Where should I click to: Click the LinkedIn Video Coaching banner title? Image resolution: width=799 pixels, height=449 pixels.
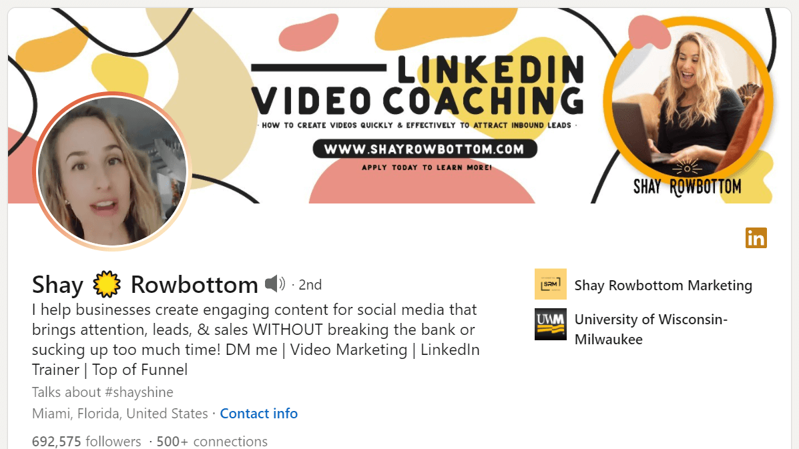pyautogui.click(x=418, y=85)
